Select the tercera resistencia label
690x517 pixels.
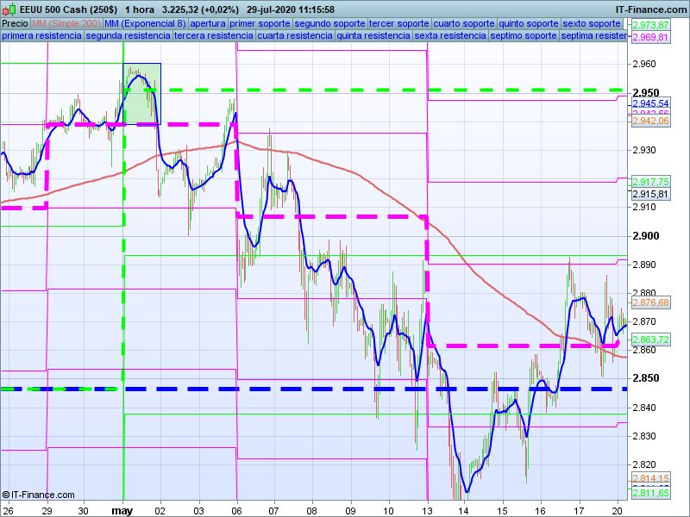[x=213, y=36]
